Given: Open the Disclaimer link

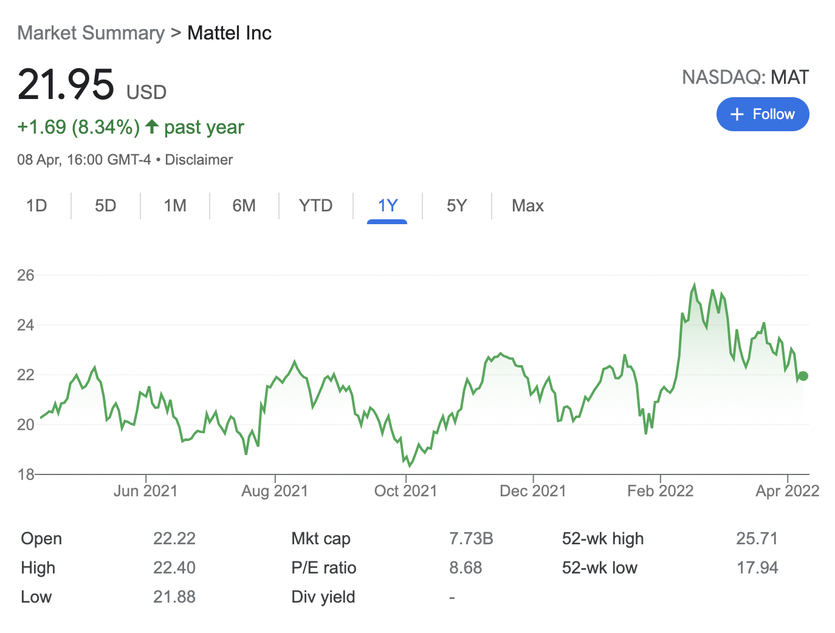Looking at the screenshot, I should pos(199,159).
